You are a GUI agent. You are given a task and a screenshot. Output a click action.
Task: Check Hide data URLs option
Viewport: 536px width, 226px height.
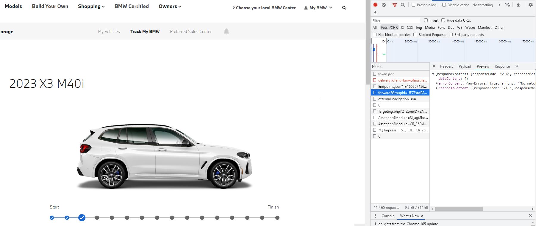click(443, 20)
